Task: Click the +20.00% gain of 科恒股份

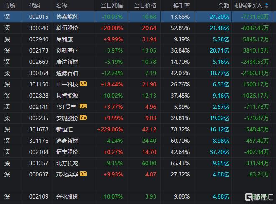Action: point(111,28)
